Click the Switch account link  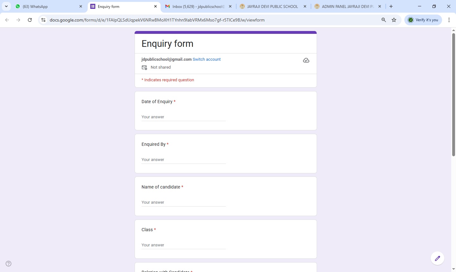click(x=206, y=59)
